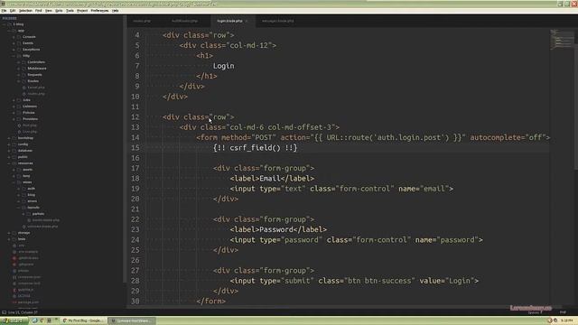Click the blog folder icon under views
Viewport: 578px width, 325px height.
(x=23, y=195)
